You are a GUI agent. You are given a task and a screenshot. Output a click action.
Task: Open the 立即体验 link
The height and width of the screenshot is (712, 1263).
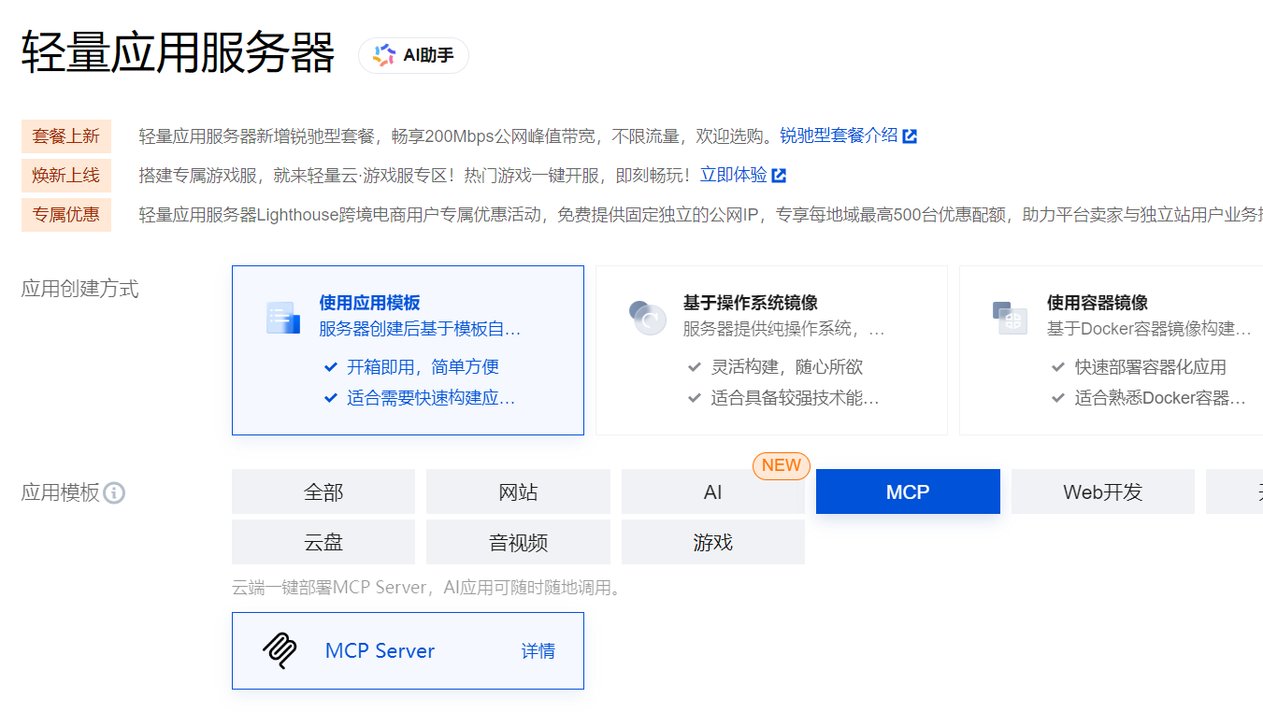click(x=733, y=175)
